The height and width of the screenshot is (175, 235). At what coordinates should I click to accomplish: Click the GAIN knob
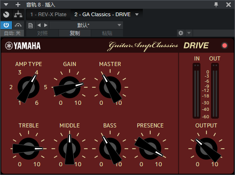click(x=70, y=87)
